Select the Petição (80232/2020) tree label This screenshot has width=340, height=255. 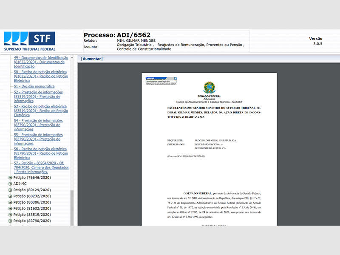click(x=32, y=196)
